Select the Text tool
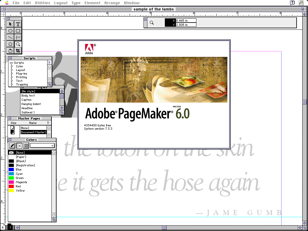Viewport: 308px width, 231px height. coord(18,24)
